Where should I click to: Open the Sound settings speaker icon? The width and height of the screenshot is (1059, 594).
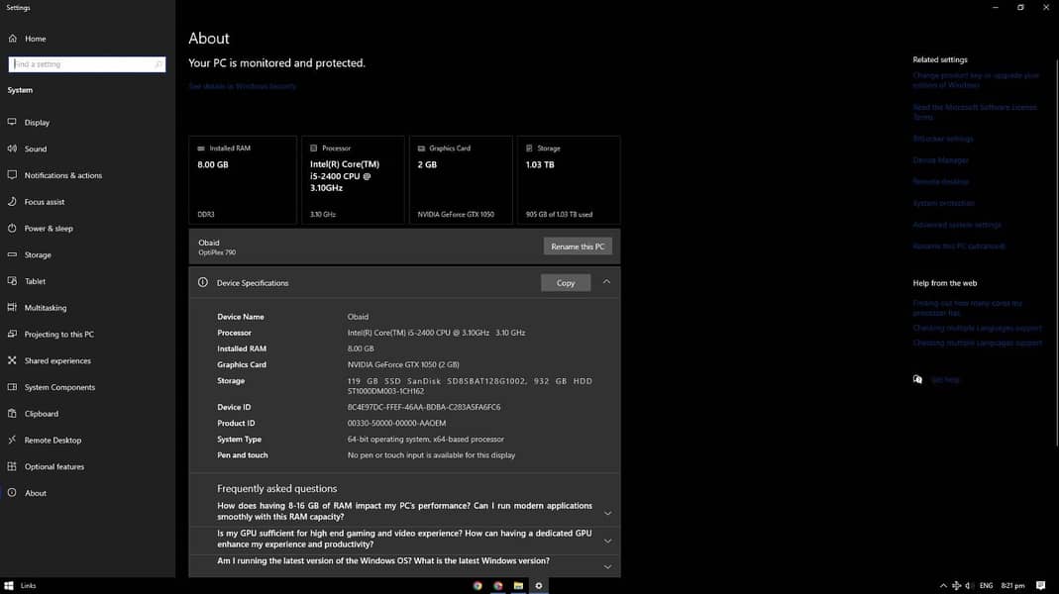click(x=12, y=148)
